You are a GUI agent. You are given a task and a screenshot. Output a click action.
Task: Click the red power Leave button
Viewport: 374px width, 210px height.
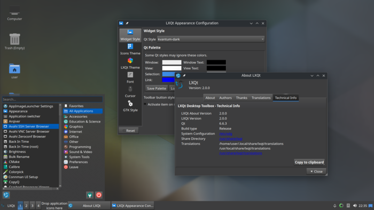tap(99, 195)
